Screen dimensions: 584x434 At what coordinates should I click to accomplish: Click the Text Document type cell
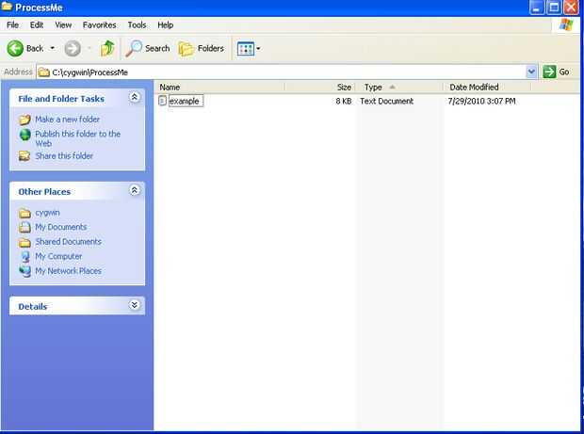pyautogui.click(x=386, y=101)
